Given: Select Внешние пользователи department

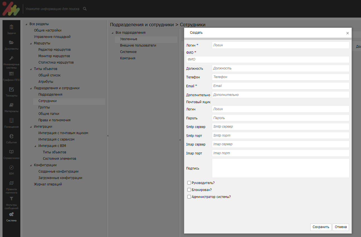Looking at the screenshot, I should [138, 45].
